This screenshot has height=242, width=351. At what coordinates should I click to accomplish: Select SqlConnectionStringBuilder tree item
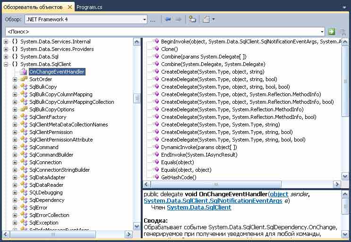(60, 170)
